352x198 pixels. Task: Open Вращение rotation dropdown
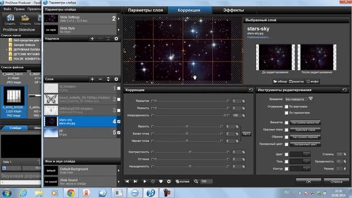point(310,99)
